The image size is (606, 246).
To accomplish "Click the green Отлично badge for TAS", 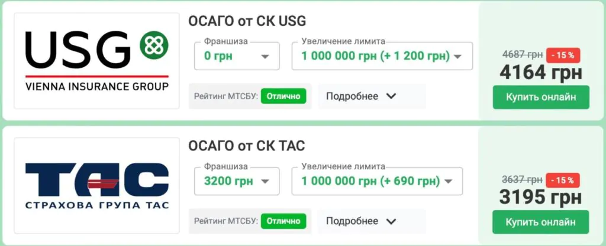I will (283, 221).
